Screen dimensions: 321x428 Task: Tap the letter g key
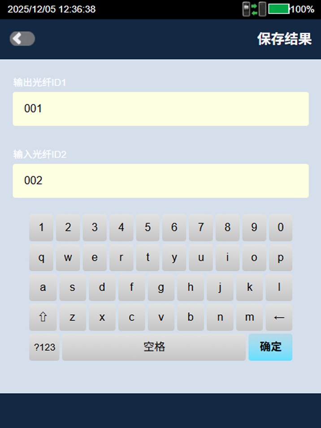(x=160, y=287)
